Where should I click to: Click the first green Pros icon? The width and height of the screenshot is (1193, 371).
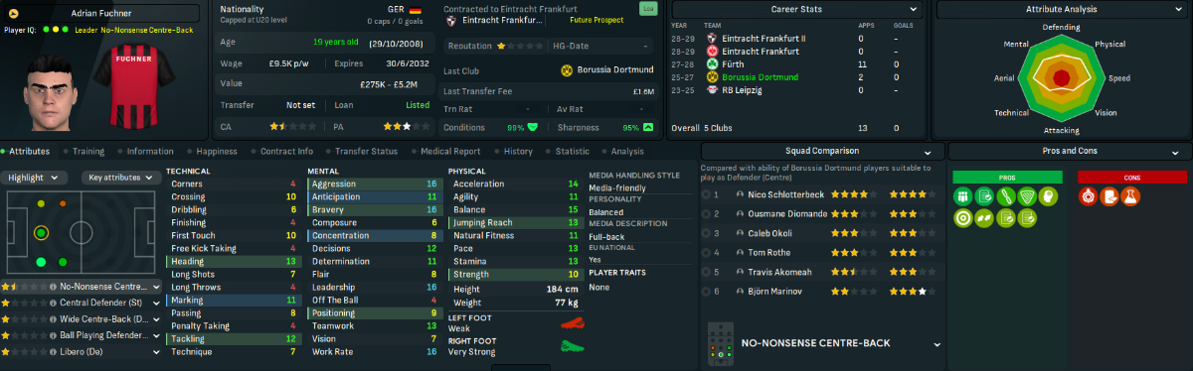962,196
